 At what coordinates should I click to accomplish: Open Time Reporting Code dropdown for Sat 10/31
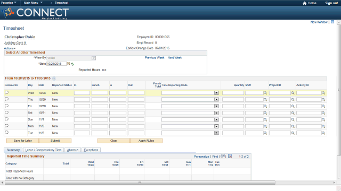(x=216, y=113)
